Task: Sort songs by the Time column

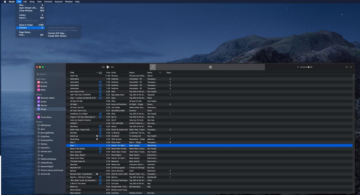Action: click(x=108, y=72)
